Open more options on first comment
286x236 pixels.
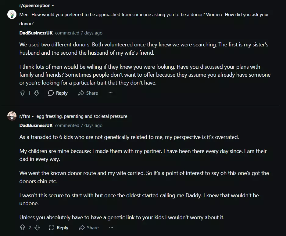(x=110, y=93)
